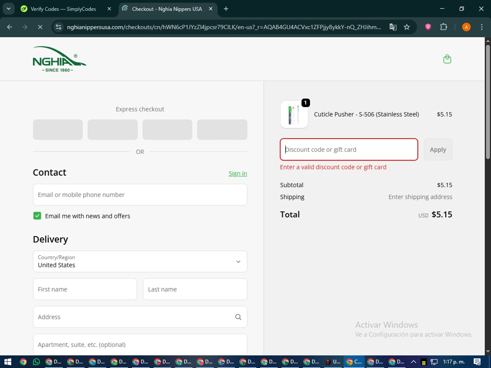
Task: Select the active C... Chrome taskbar window
Action: tap(354, 362)
